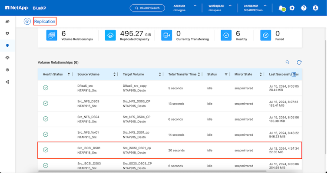Sort by Health Status column
The height and width of the screenshot is (174, 328).
pyautogui.click(x=69, y=74)
